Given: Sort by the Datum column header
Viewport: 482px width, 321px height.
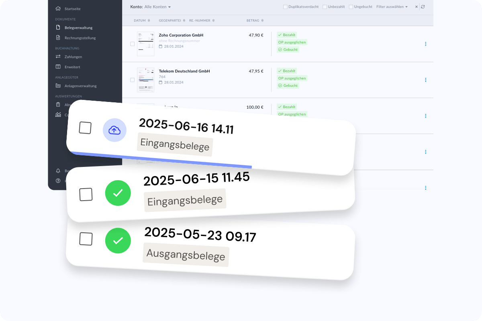Looking at the screenshot, I should [x=141, y=20].
